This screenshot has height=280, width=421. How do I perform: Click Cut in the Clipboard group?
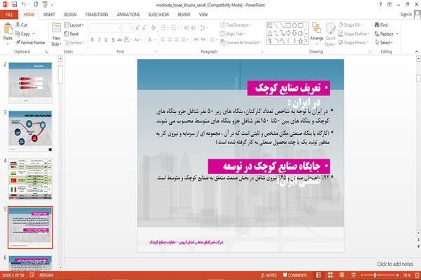pyautogui.click(x=22, y=25)
